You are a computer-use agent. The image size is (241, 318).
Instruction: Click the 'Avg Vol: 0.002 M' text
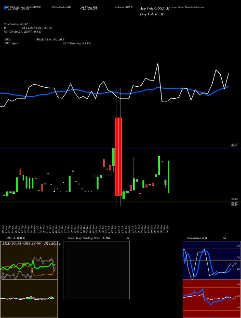click(155, 9)
